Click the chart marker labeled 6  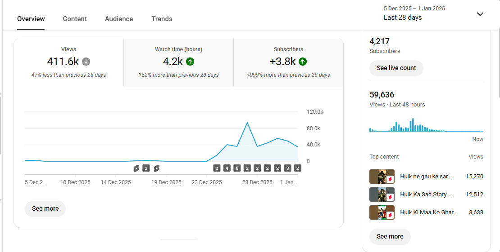click(x=237, y=168)
